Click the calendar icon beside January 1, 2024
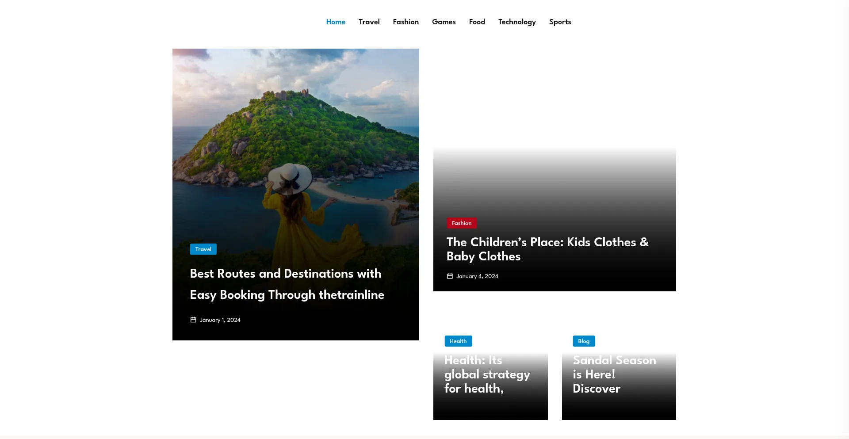849x439 pixels. (193, 320)
